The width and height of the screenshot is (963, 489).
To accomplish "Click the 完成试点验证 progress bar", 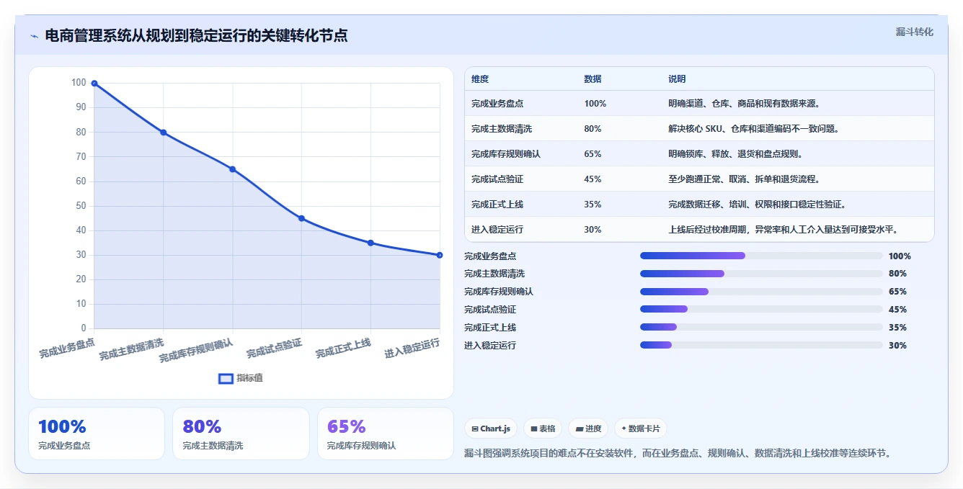I will coord(761,310).
